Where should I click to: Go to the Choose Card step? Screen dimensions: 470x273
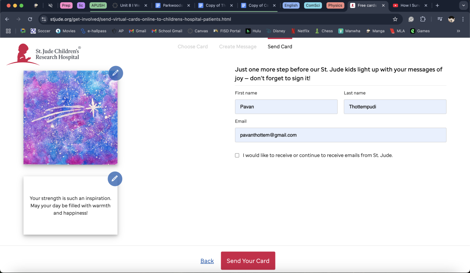click(193, 47)
